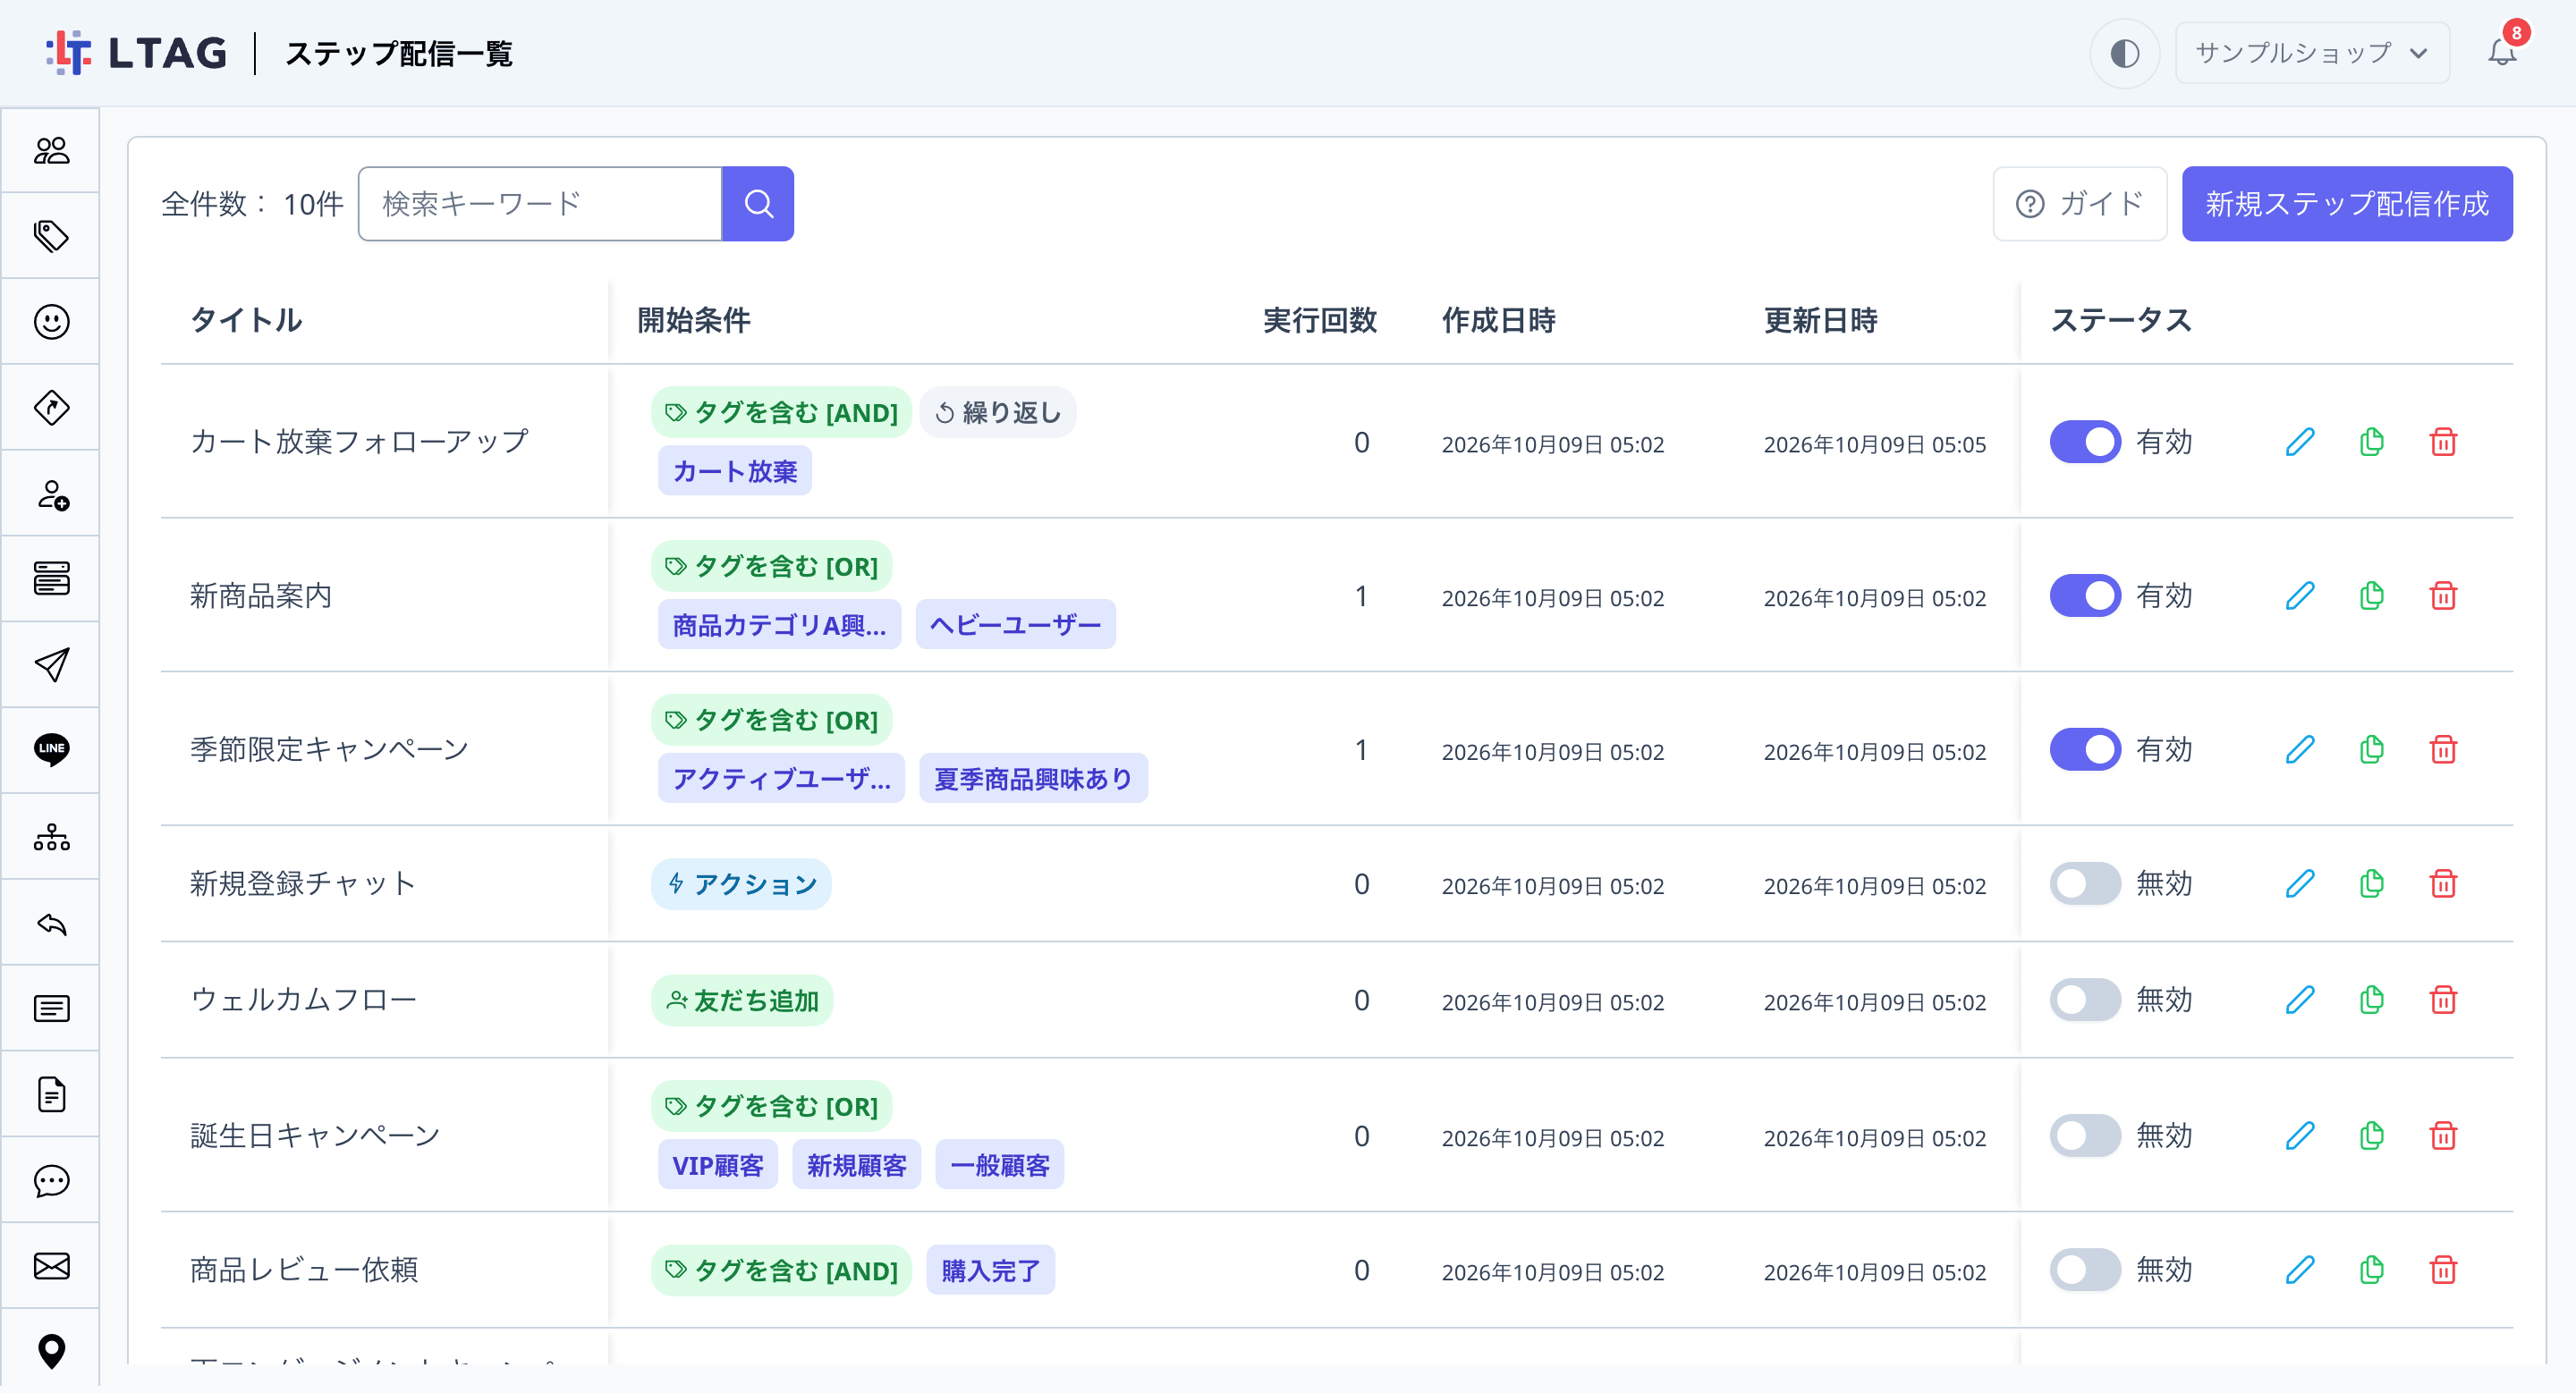2576x1393 pixels.
Task: Click the ヘビーユーザー tag chip
Action: (x=1015, y=625)
